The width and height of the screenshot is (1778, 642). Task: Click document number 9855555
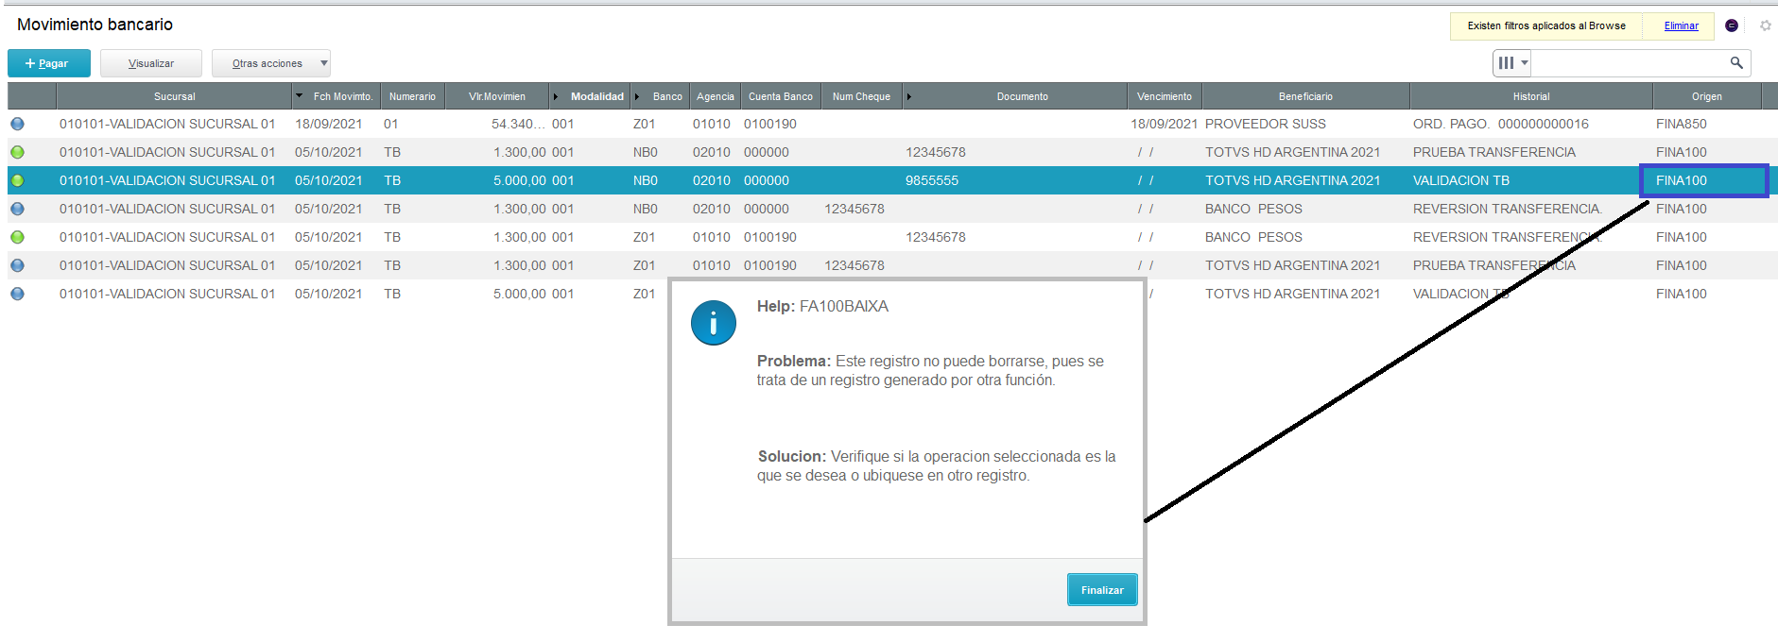pos(932,180)
